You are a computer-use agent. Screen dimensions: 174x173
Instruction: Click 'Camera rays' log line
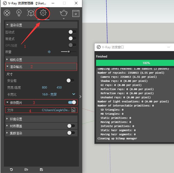pos(129,77)
